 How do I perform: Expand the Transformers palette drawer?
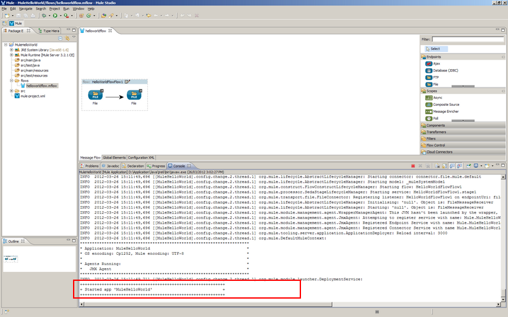[x=463, y=132]
